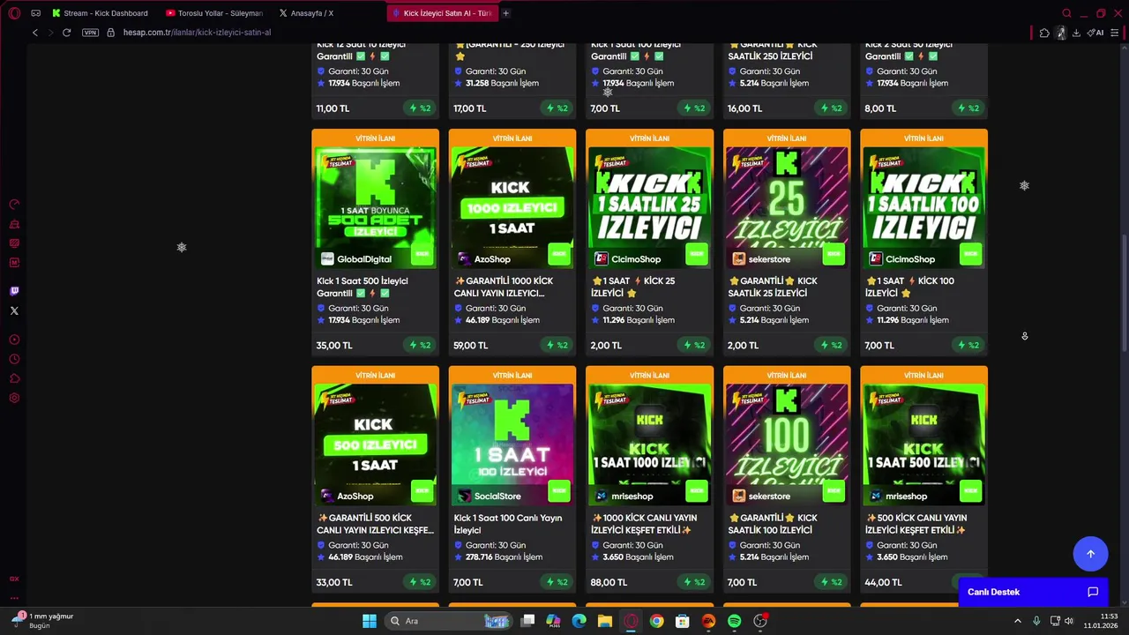Open 'Kick 1 Saat 100 Canlı Yayın İzleyici' title
1129x635 pixels.
508,524
